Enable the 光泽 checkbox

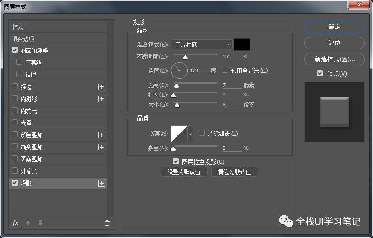[x=15, y=122]
